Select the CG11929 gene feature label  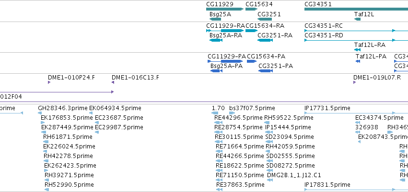220,4
